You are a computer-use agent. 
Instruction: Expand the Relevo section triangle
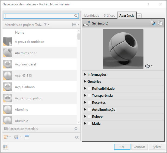pyautogui.click(x=85, y=116)
